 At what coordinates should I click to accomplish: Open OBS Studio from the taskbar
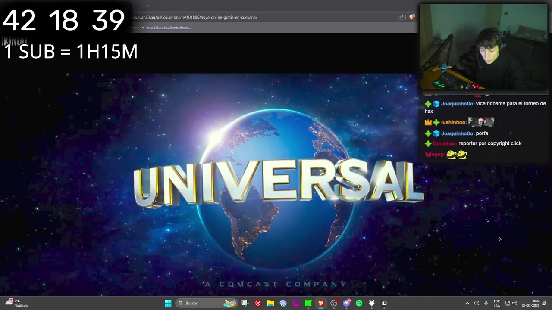coord(334,303)
